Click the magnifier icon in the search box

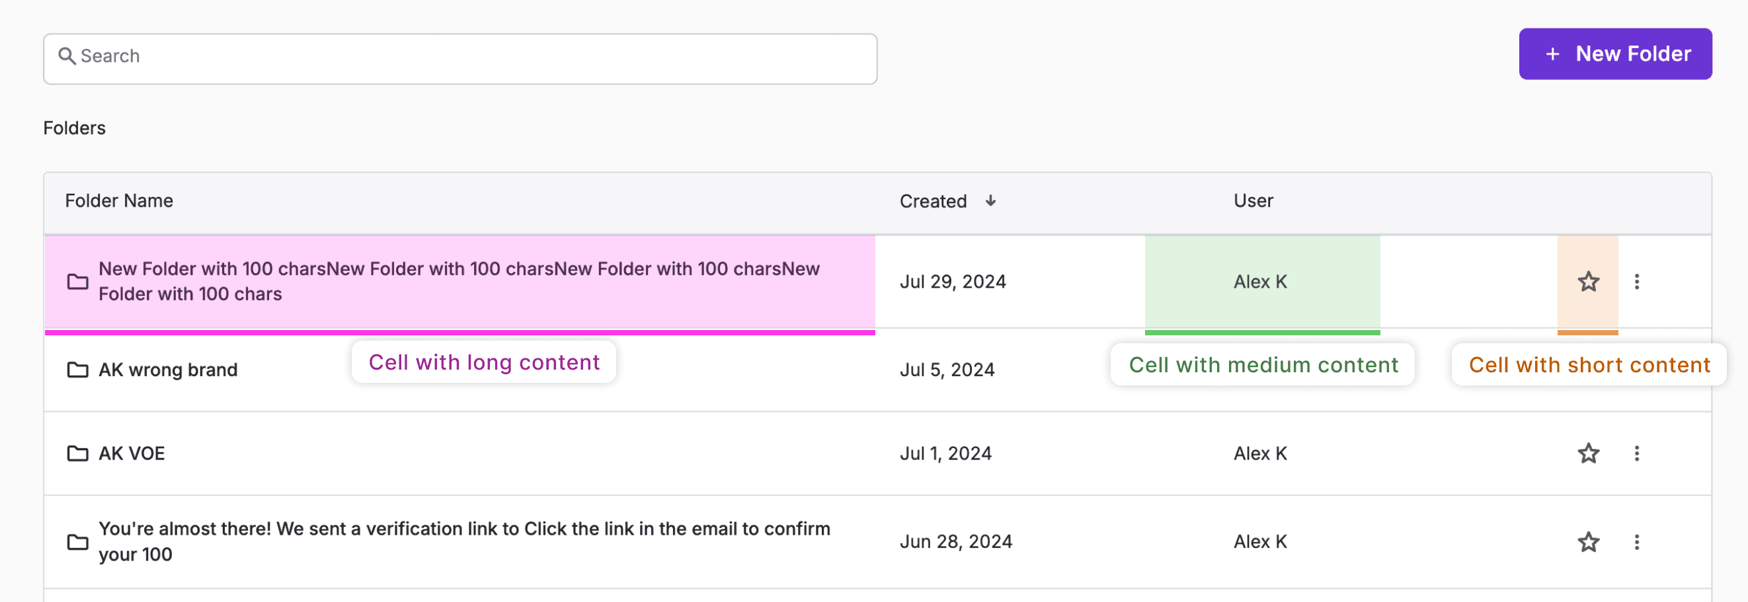67,55
